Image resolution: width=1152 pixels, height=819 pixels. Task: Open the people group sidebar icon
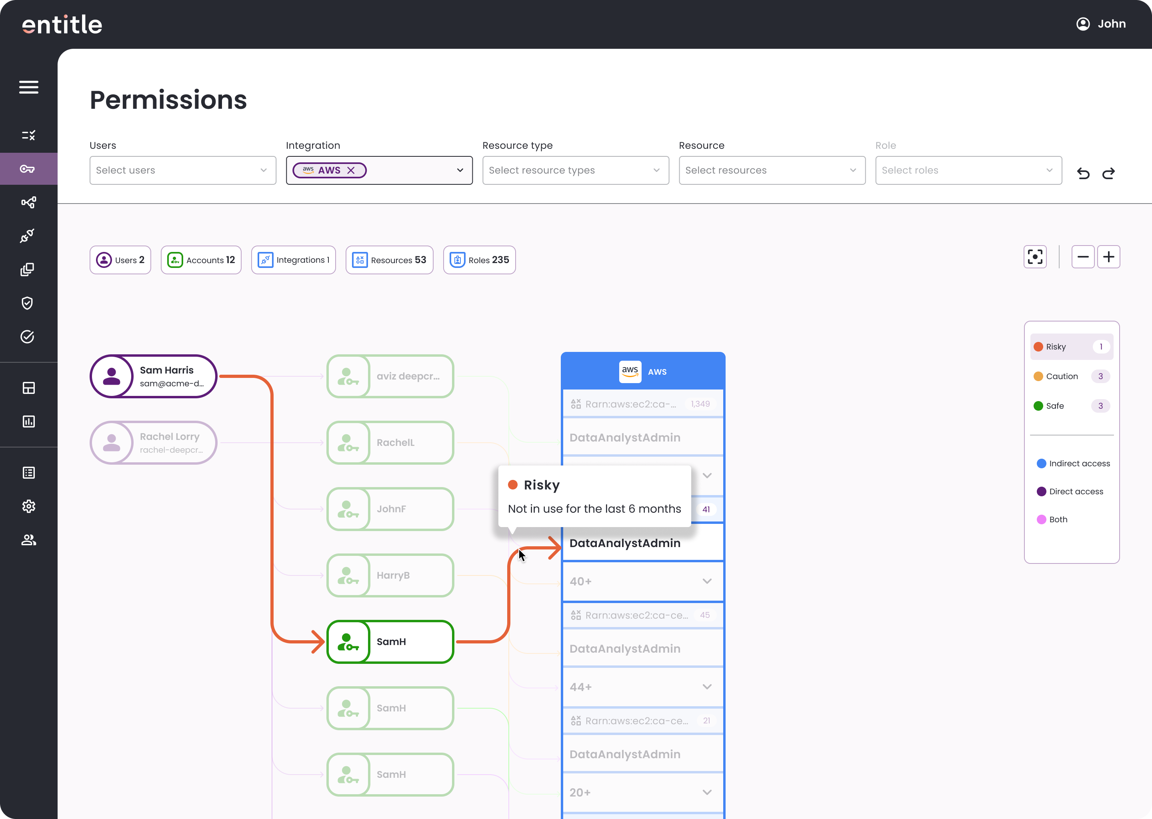click(29, 540)
